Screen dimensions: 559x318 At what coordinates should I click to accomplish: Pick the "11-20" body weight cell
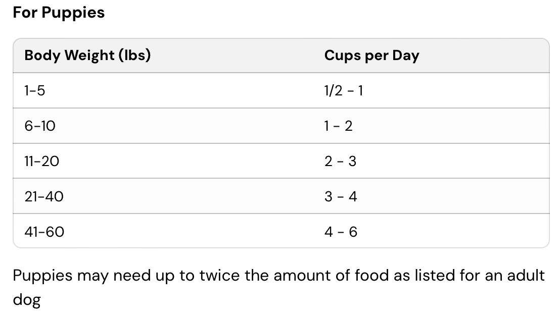(41, 161)
